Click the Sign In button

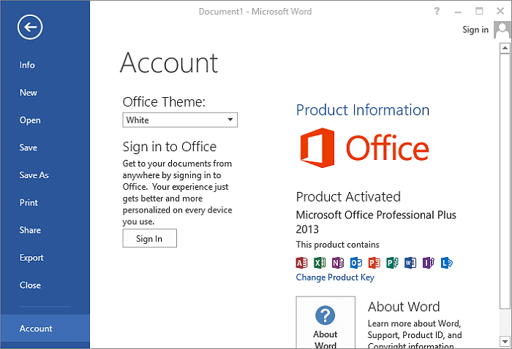[x=149, y=238]
